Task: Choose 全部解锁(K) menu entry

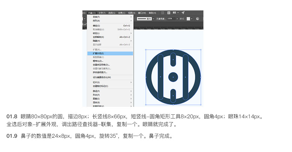Action: [110, 37]
